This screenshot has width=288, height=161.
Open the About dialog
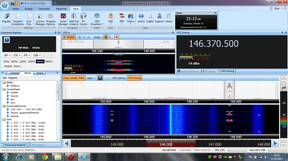141,18
